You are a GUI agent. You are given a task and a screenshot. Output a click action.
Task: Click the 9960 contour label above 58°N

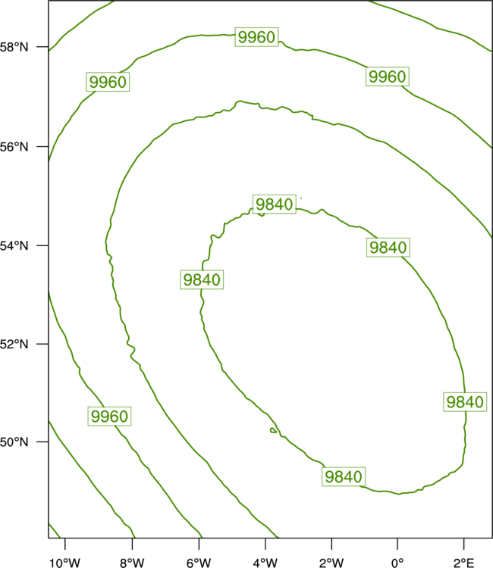click(256, 37)
